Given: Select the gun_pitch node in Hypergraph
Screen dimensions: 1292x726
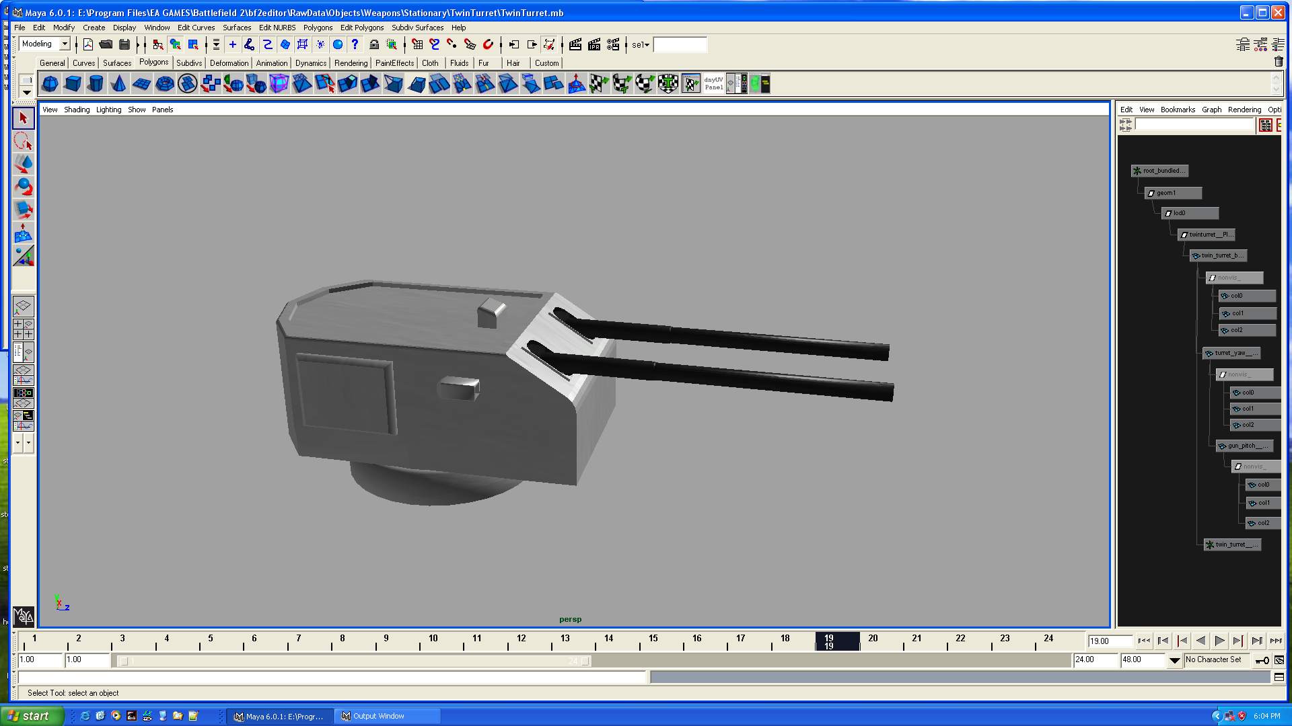Looking at the screenshot, I should point(1244,446).
